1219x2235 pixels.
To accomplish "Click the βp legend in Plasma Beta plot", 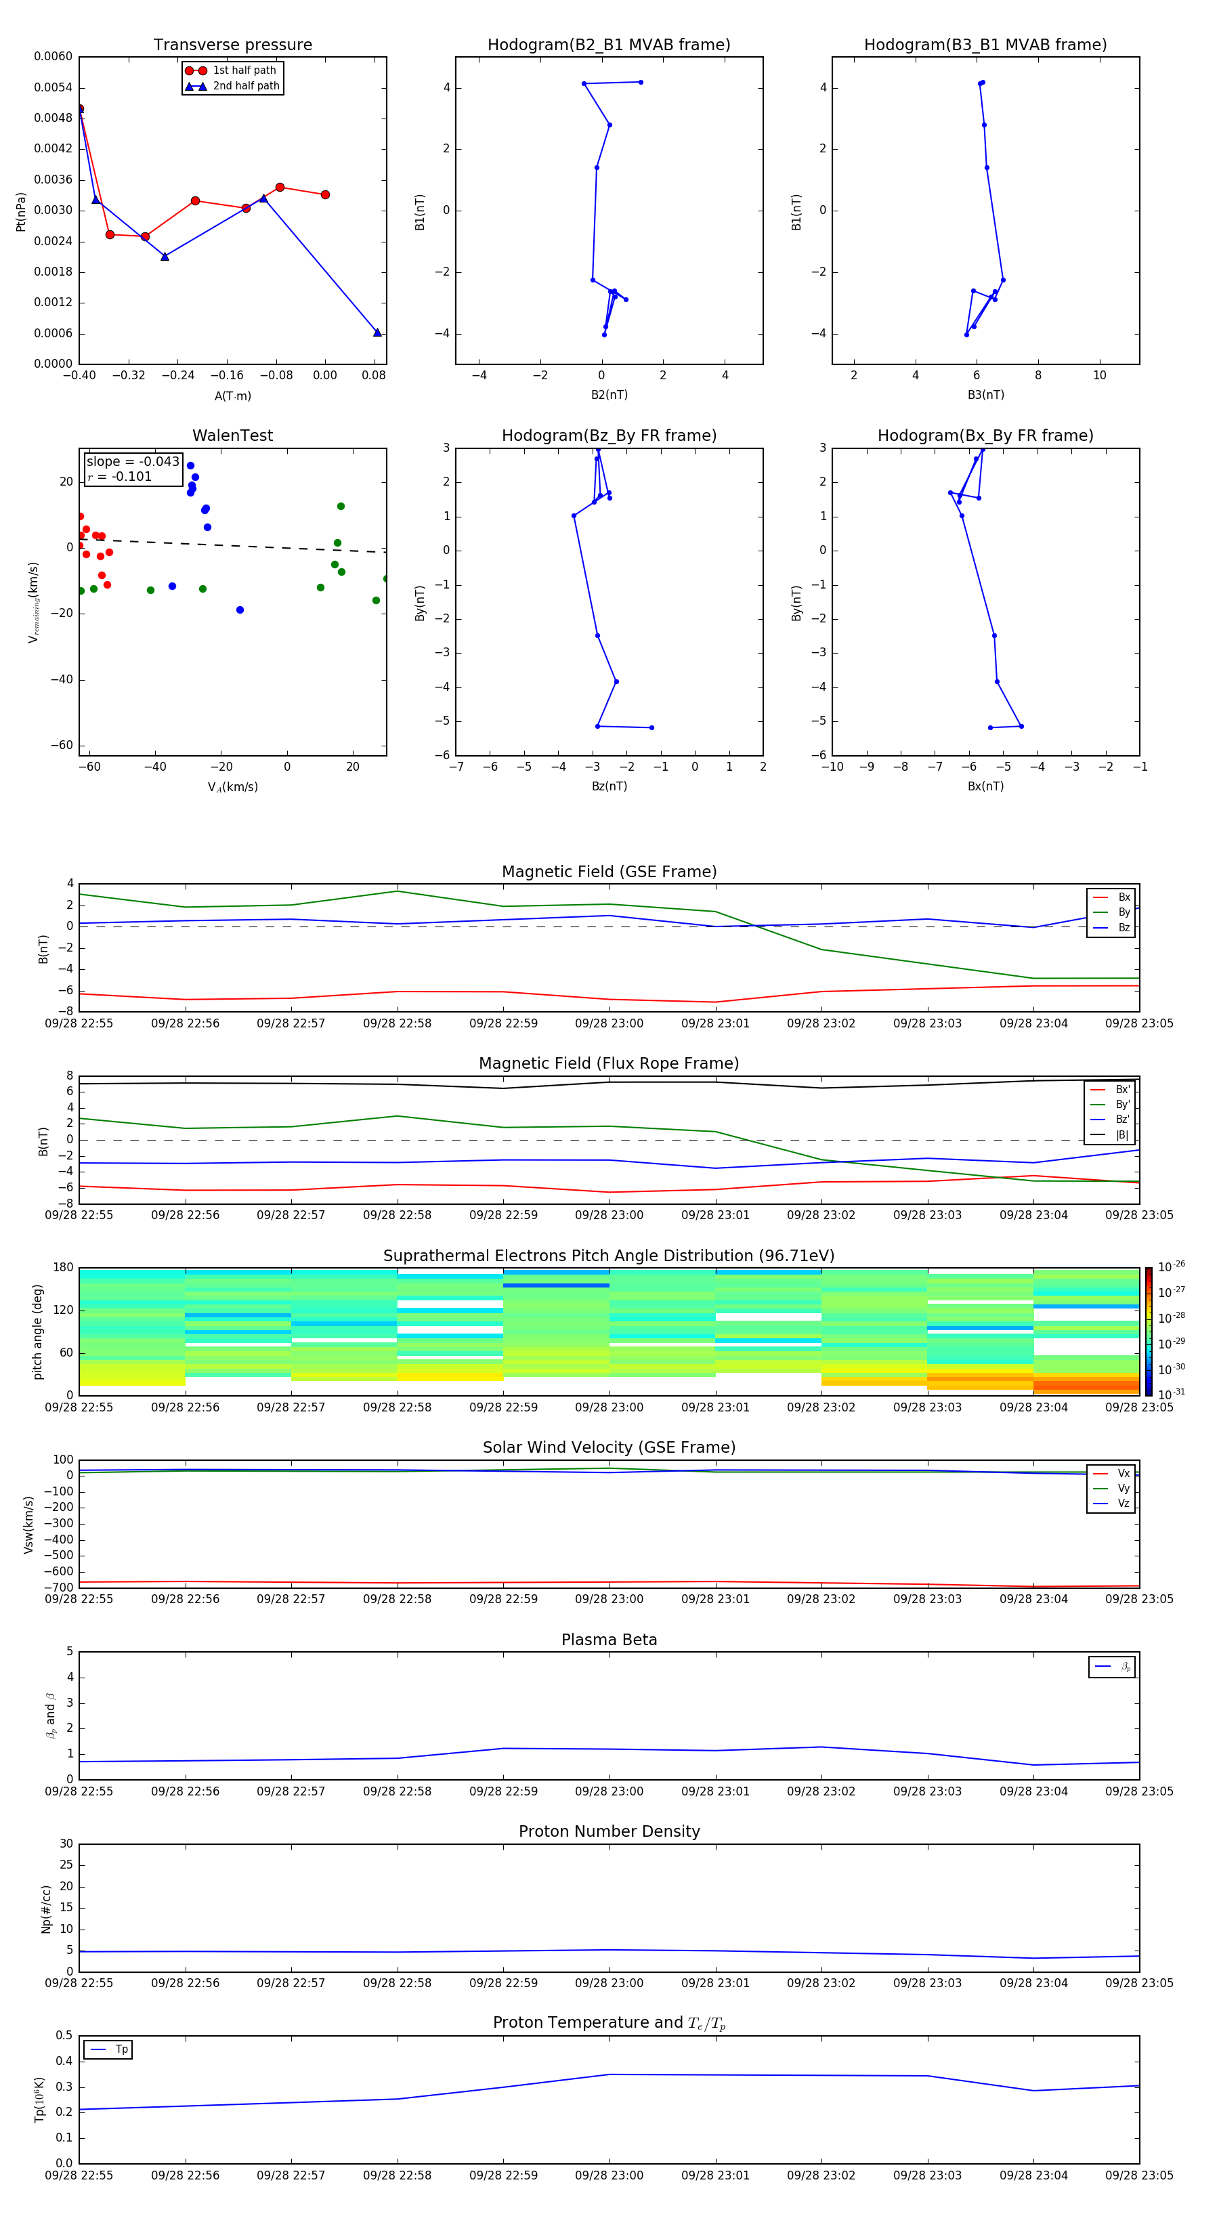I will click(x=1112, y=1667).
